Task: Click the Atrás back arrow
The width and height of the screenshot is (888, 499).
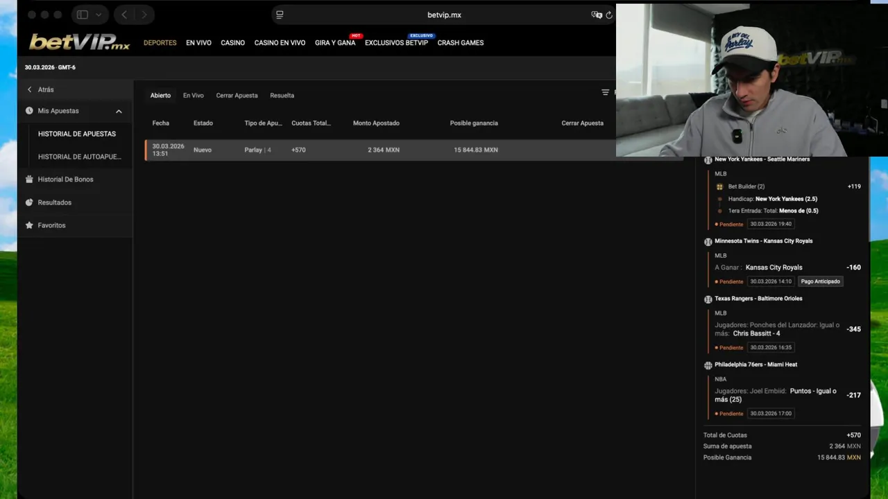Action: point(29,89)
